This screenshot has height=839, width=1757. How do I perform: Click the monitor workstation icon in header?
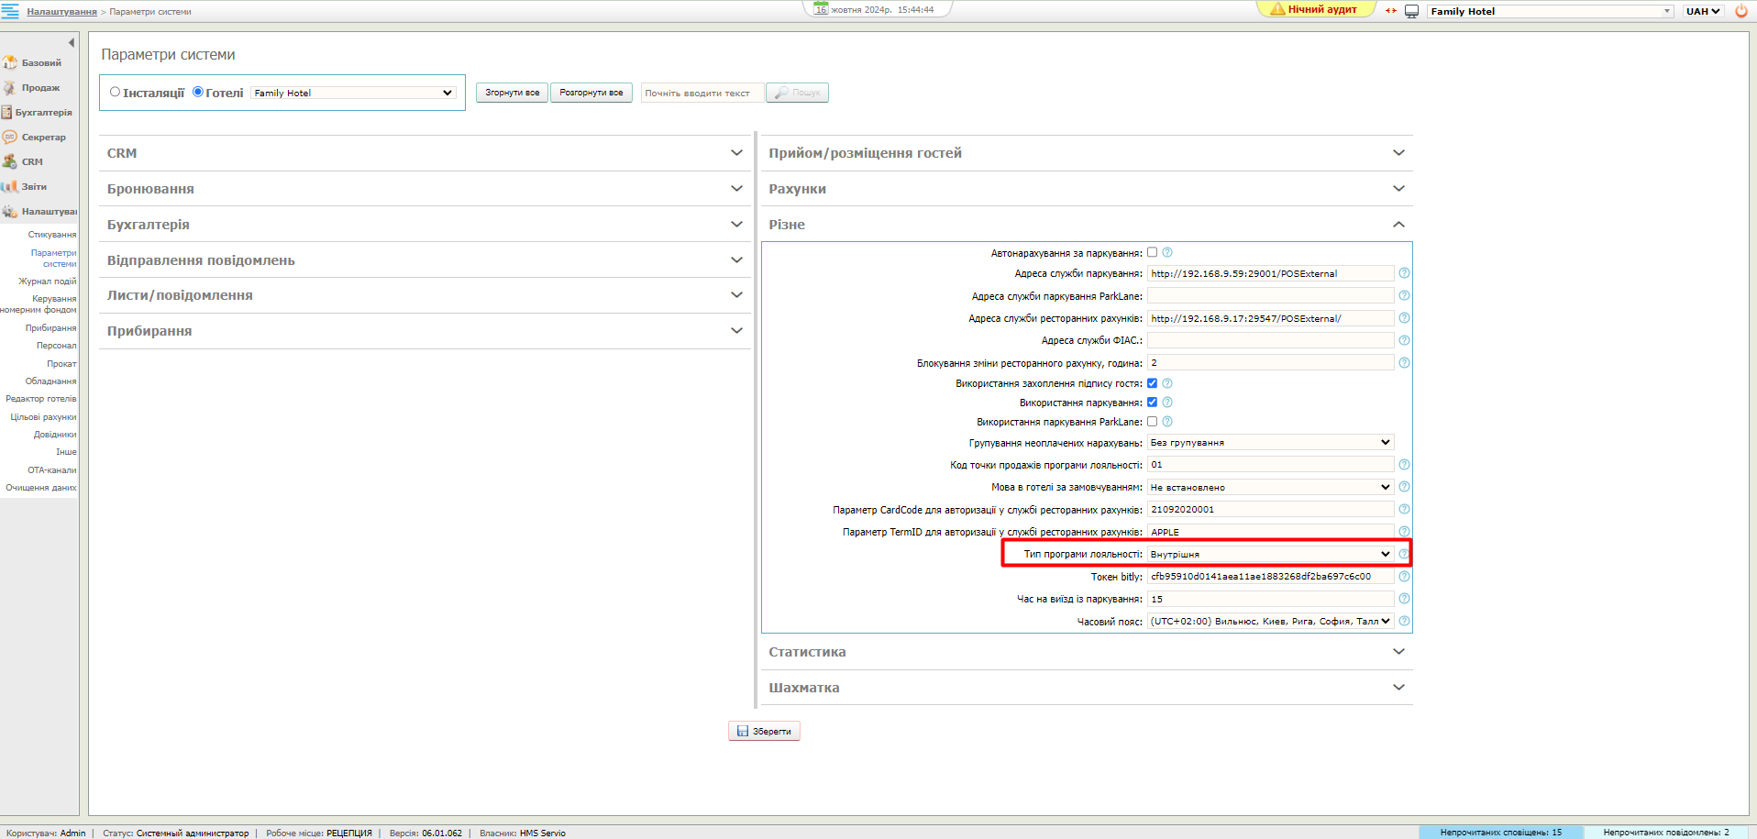point(1411,11)
